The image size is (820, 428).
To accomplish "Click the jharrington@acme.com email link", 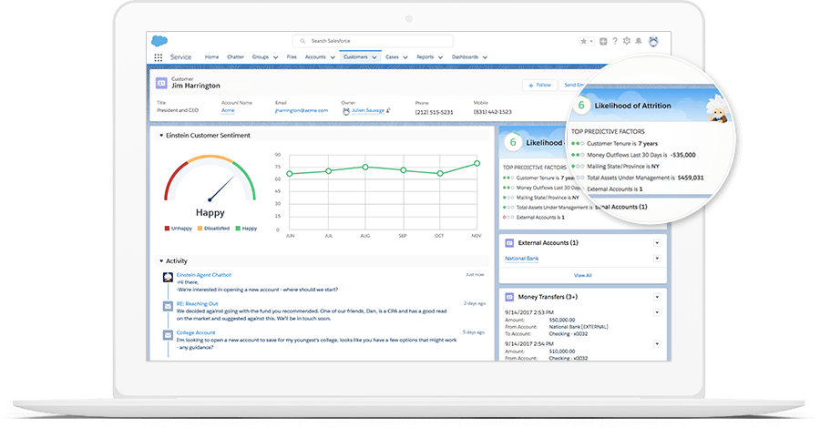I will pos(302,110).
